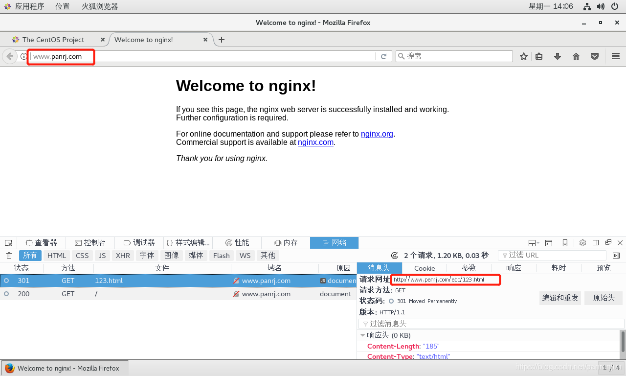The width and height of the screenshot is (626, 376).
Task: Open the 位置 places menu
Action: [x=63, y=6]
